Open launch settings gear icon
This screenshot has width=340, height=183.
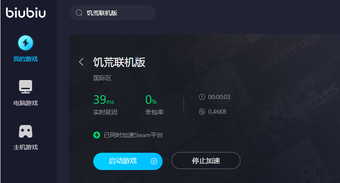[x=154, y=161]
